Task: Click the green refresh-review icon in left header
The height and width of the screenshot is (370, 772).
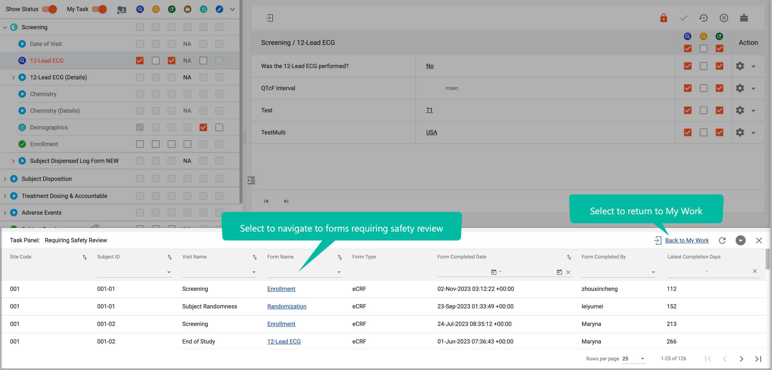Action: [172, 9]
